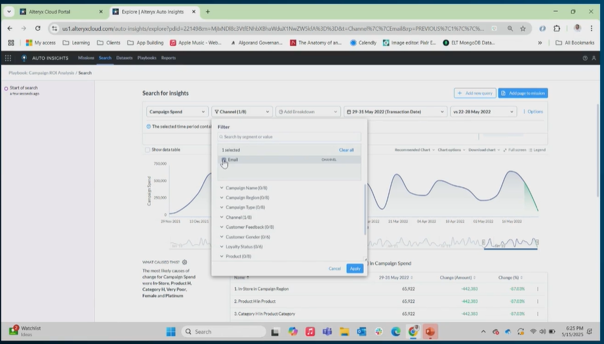Click the Search by segment or value field

coord(289,137)
